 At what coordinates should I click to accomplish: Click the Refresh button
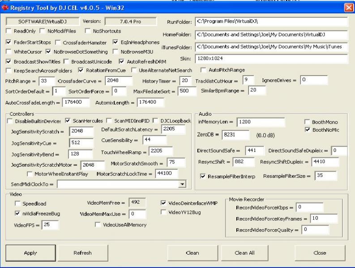tap(83, 253)
